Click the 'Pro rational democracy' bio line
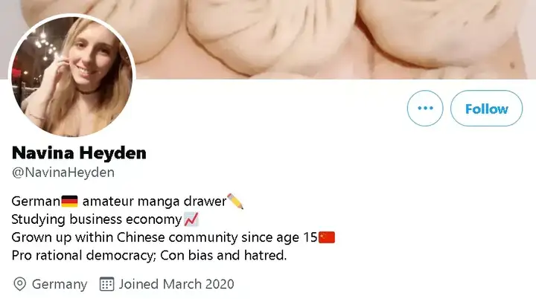The width and height of the screenshot is (536, 299). pos(84,255)
